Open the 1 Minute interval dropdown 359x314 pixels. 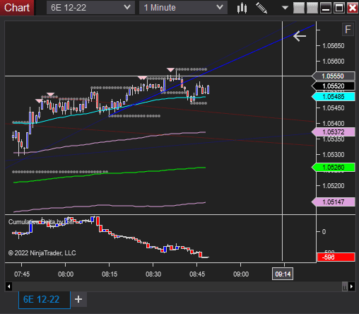[x=183, y=8]
